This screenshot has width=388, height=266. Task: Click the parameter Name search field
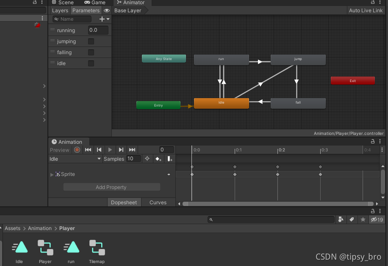click(72, 19)
